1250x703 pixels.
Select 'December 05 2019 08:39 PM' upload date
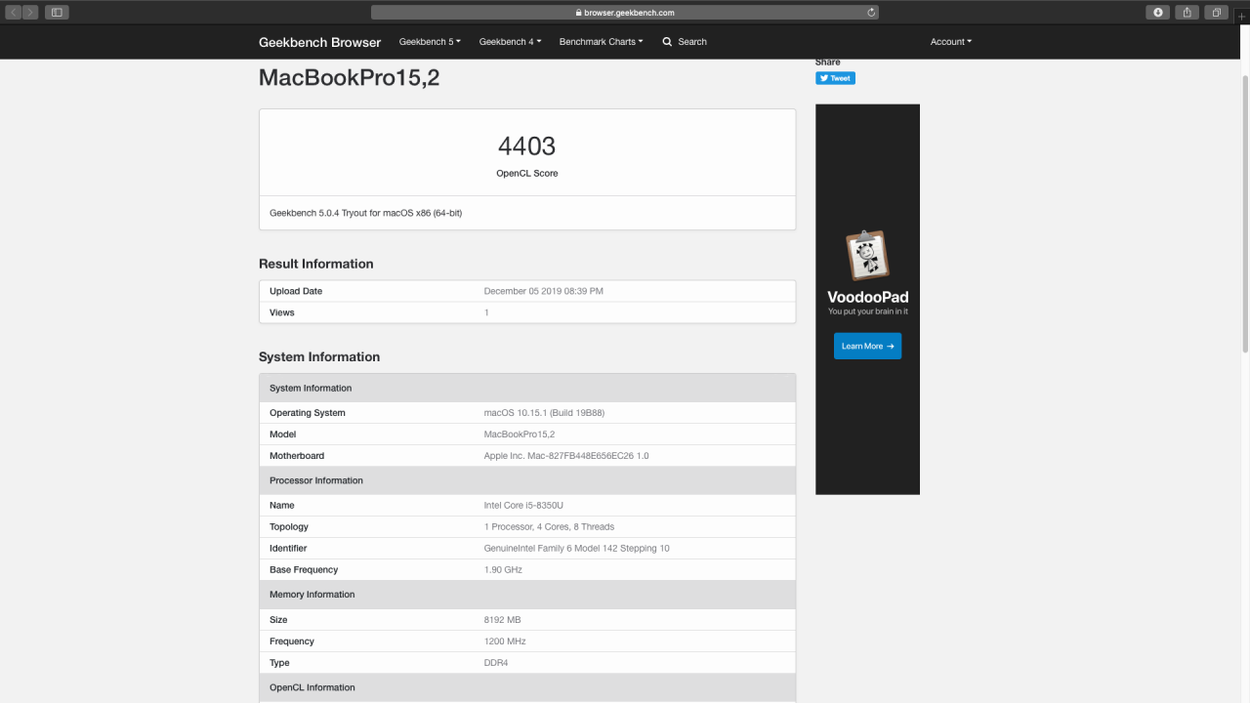pos(544,291)
